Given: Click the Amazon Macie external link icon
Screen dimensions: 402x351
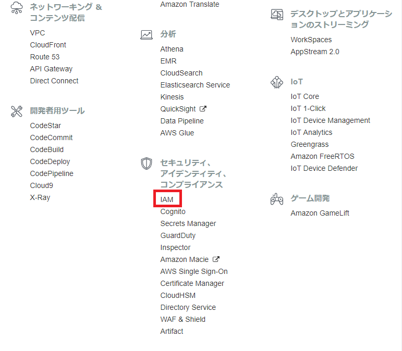Looking at the screenshot, I should [216, 259].
